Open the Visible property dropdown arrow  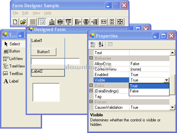click(166, 80)
